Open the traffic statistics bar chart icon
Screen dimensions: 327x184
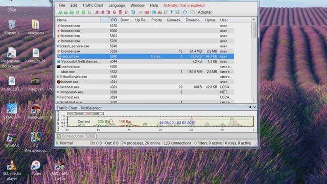point(160,12)
